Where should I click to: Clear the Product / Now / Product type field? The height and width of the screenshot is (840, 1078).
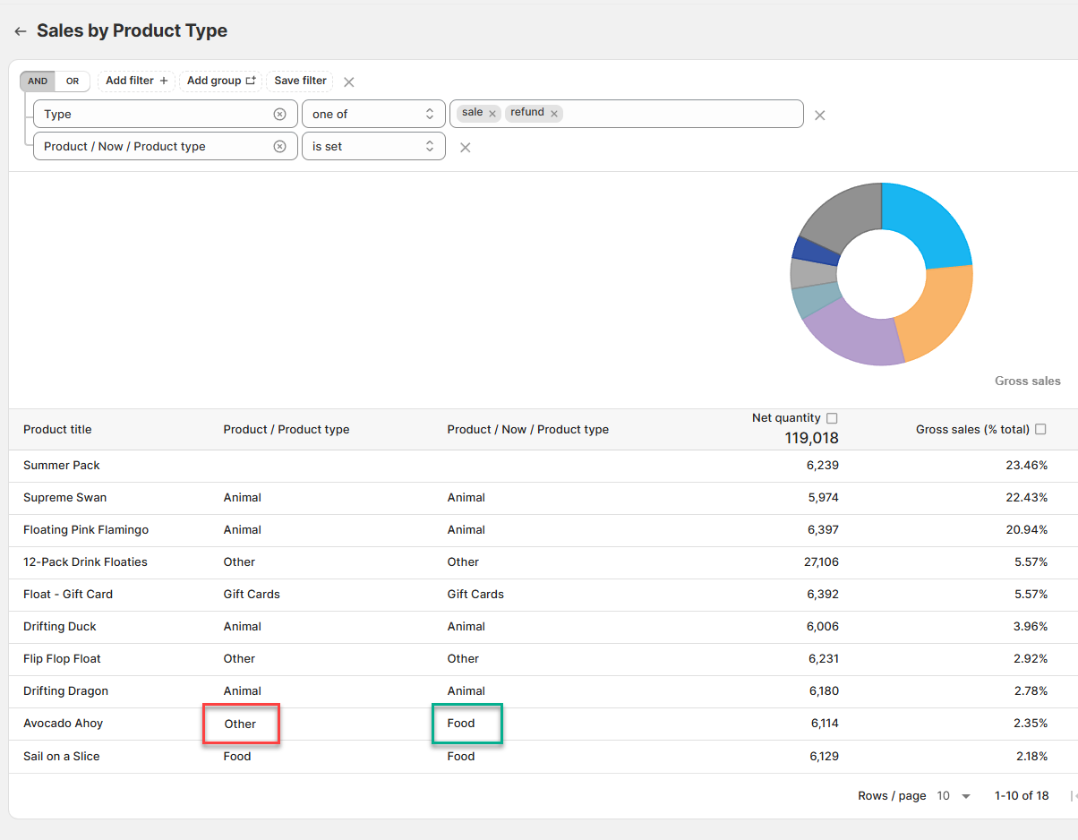(x=279, y=146)
